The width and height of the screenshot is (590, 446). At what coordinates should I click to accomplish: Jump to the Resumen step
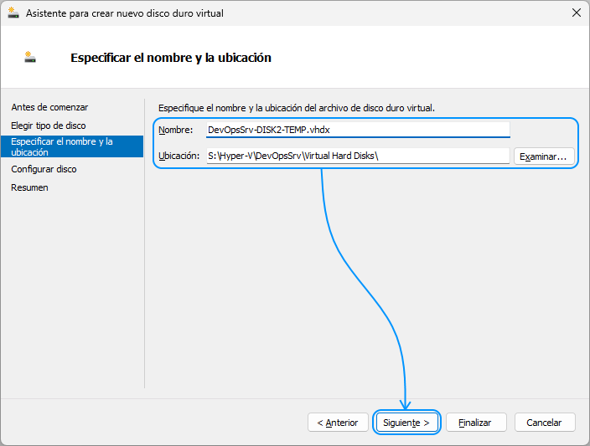(29, 187)
